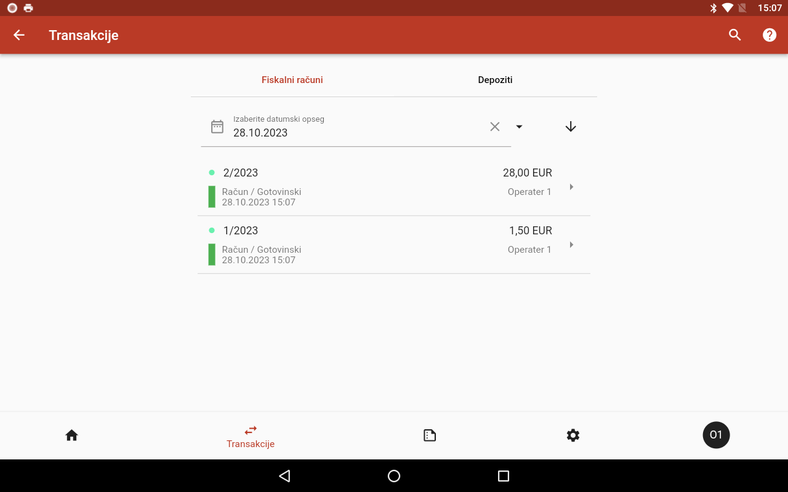
Task: Switch to the Depoziti tab
Action: [495, 79]
